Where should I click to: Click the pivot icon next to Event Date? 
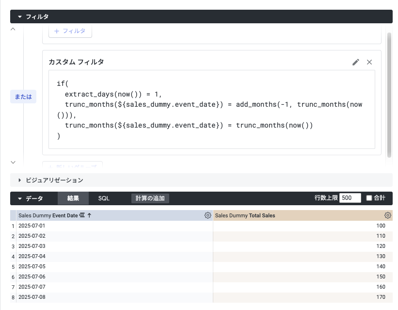(82, 215)
